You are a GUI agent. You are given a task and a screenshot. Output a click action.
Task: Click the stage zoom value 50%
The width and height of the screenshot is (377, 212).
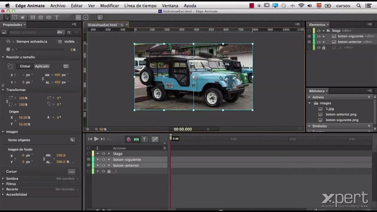[x=103, y=129]
